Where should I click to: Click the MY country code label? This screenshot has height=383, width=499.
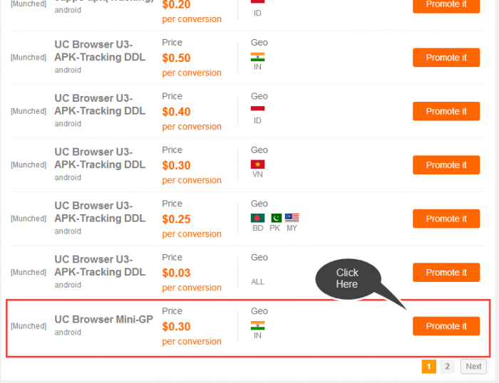[x=292, y=228]
